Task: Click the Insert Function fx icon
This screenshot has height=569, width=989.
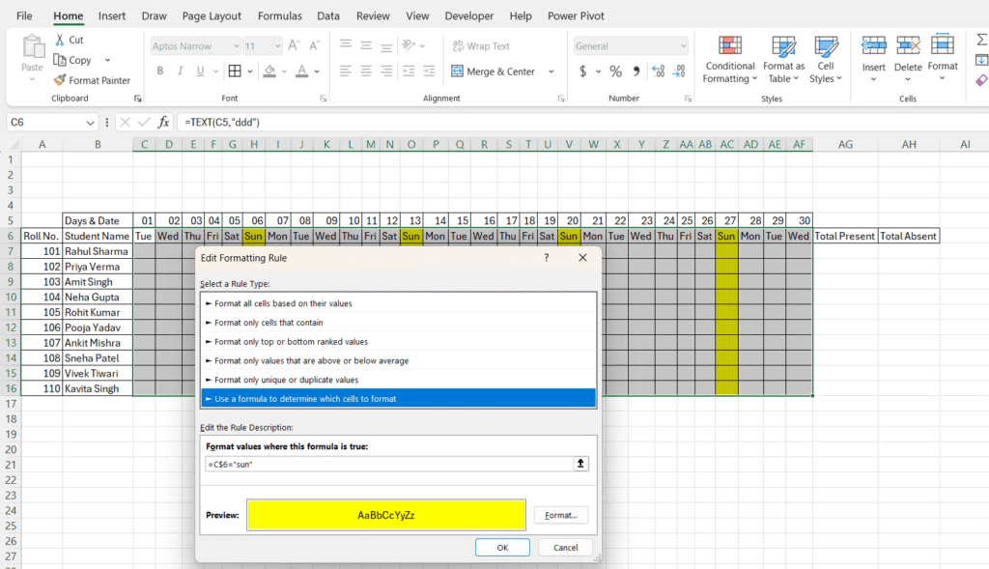Action: pyautogui.click(x=163, y=122)
